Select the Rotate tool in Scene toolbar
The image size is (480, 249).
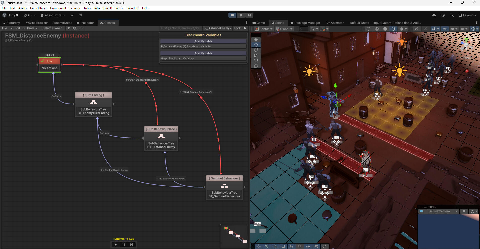pyautogui.click(x=256, y=50)
